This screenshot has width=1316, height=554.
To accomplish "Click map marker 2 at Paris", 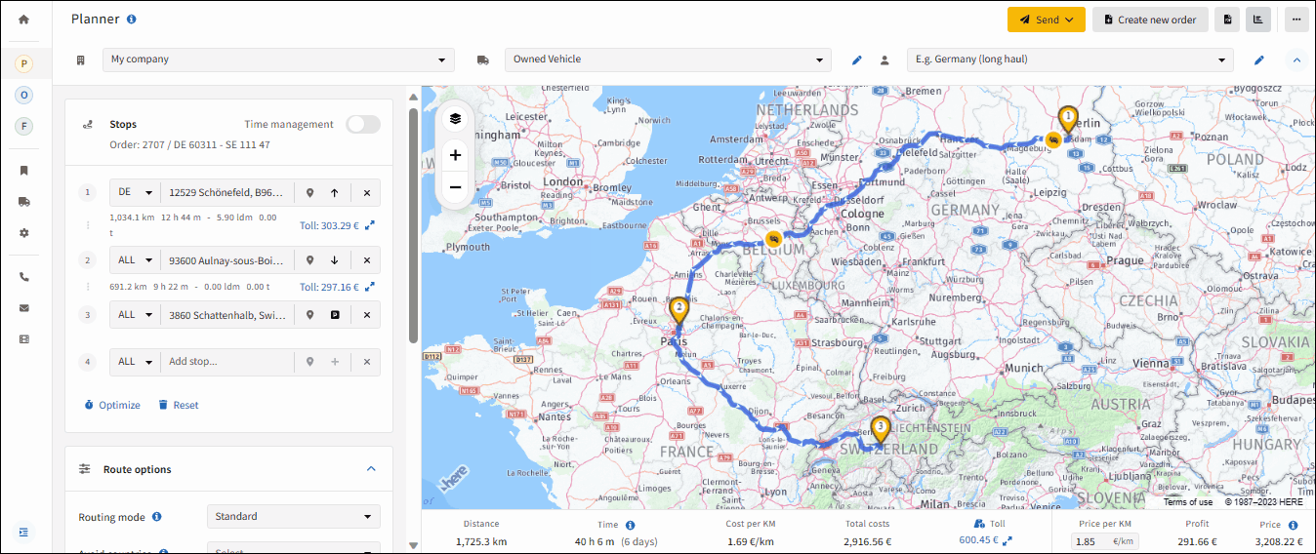I will (x=679, y=310).
